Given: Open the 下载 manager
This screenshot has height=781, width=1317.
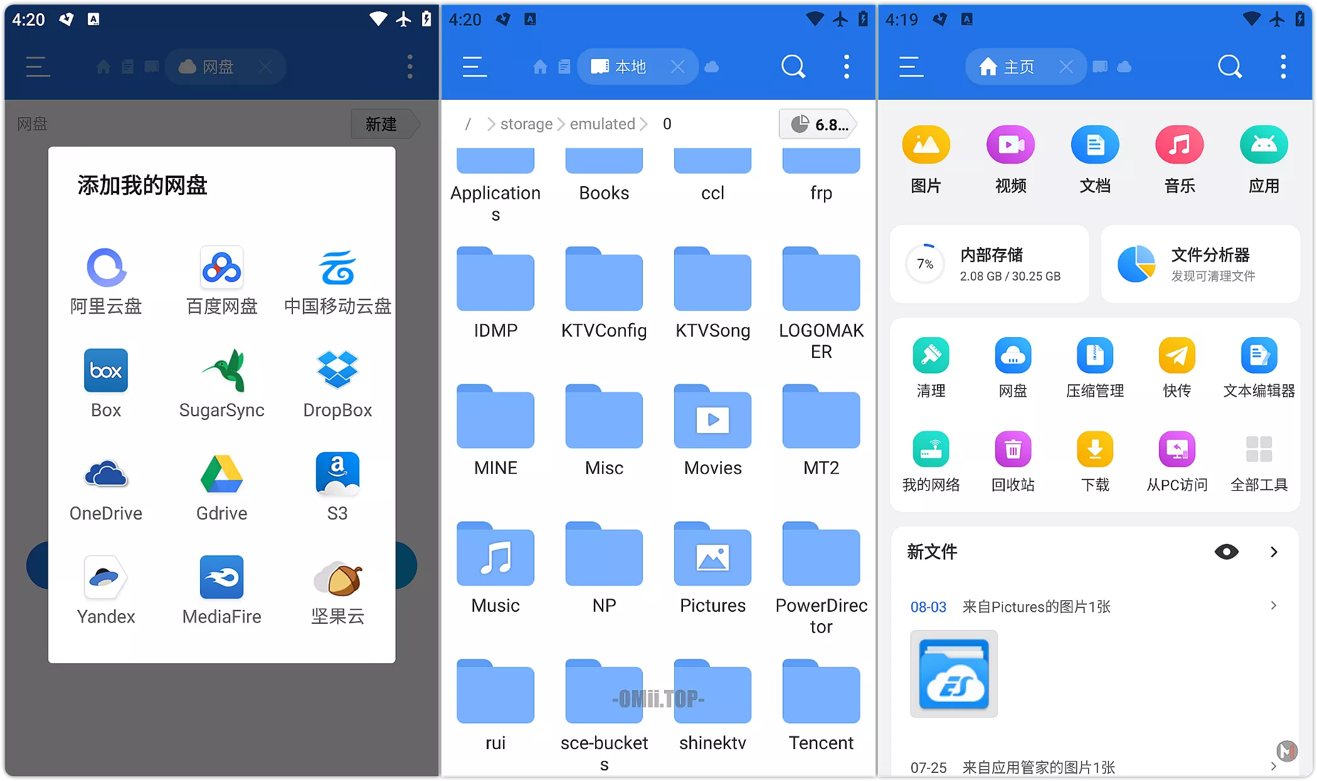Looking at the screenshot, I should coord(1095,462).
